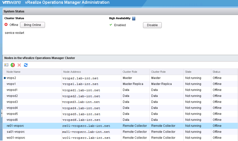
Task: Select the vrops1 Master Replica row
Action: 100,84
